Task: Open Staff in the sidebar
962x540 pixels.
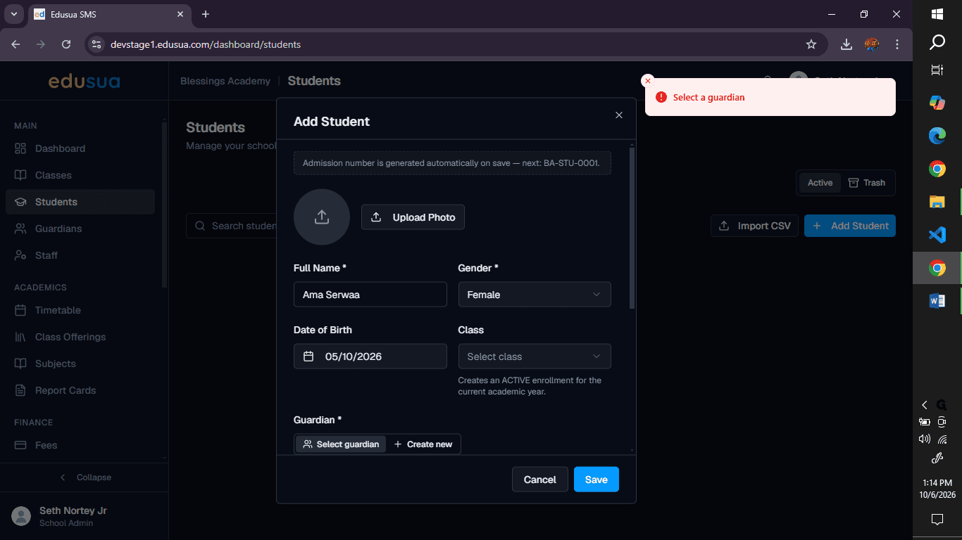Action: click(80, 255)
